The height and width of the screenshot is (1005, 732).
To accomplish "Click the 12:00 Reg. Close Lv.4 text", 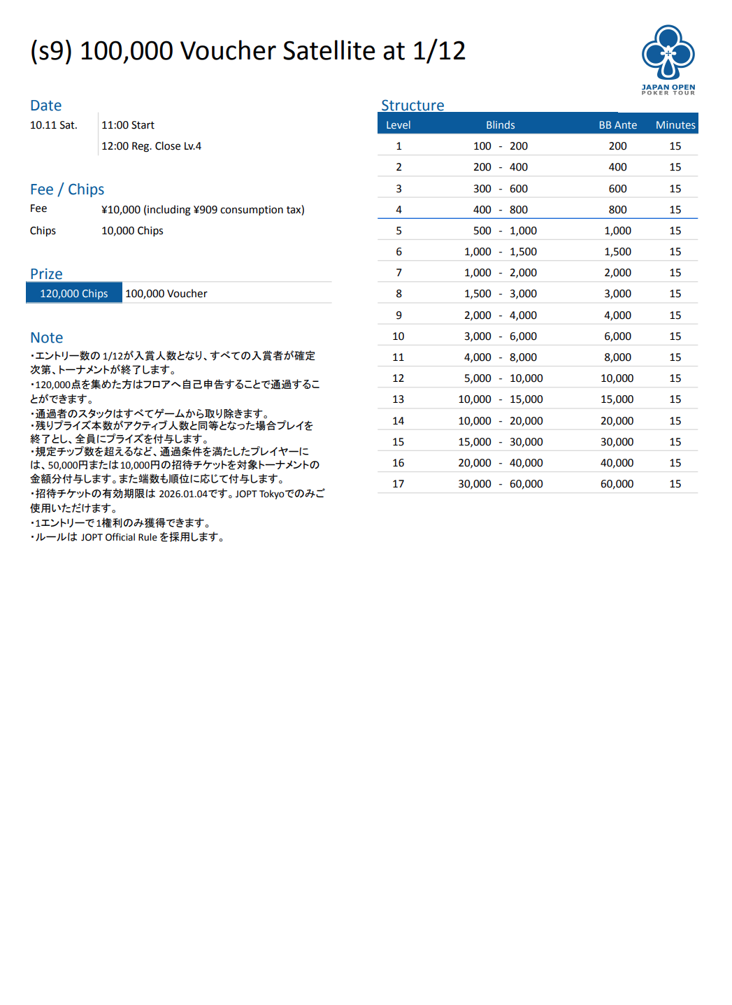I will point(151,146).
